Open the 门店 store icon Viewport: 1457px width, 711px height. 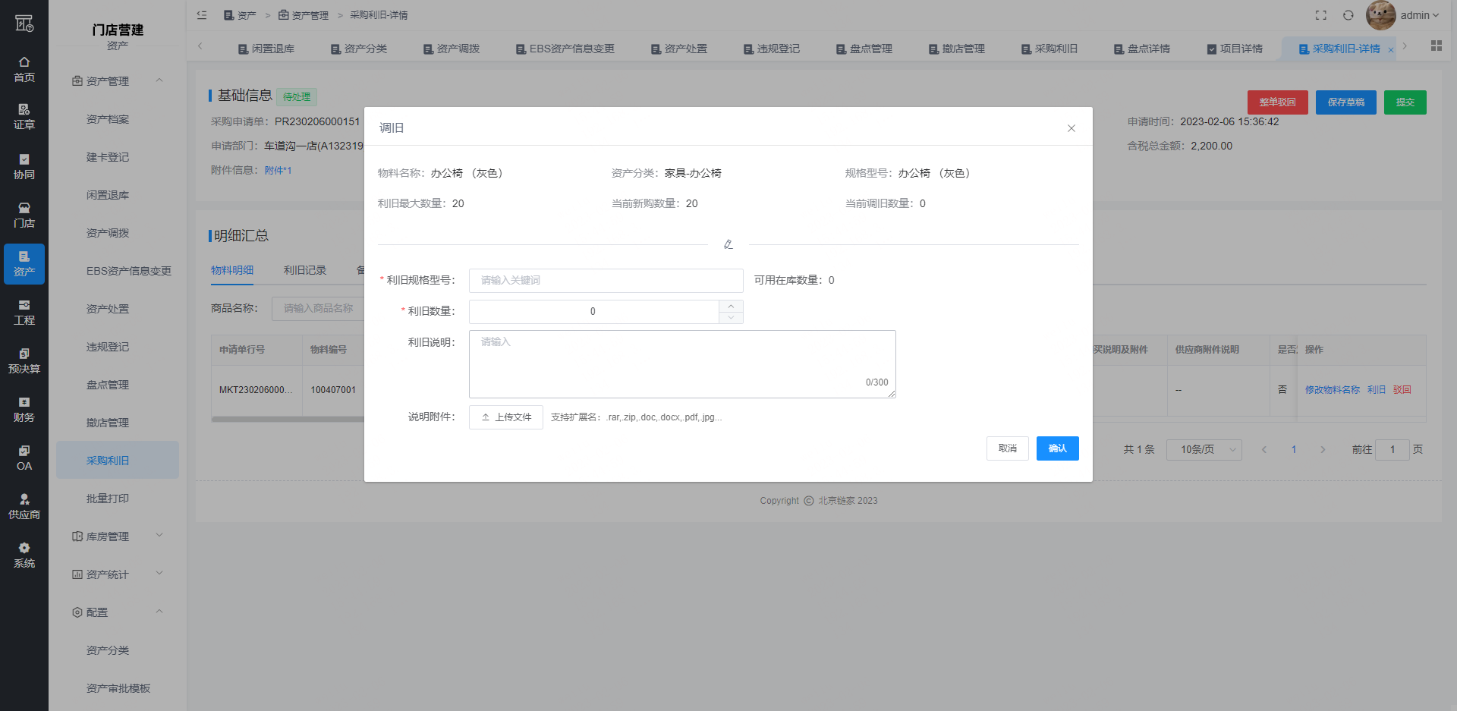pyautogui.click(x=24, y=215)
